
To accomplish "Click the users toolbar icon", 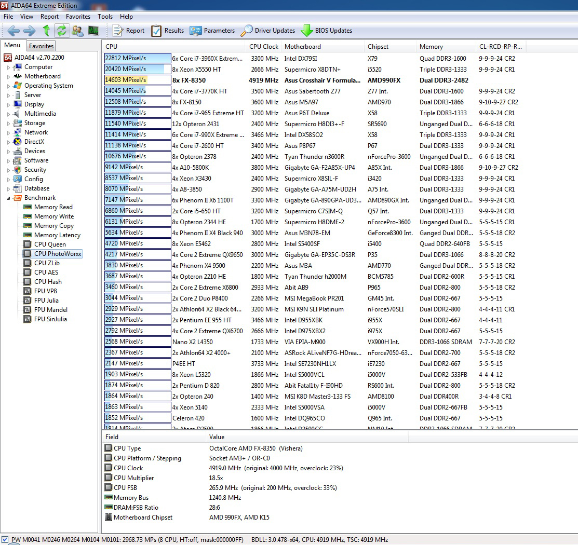I will [77, 31].
